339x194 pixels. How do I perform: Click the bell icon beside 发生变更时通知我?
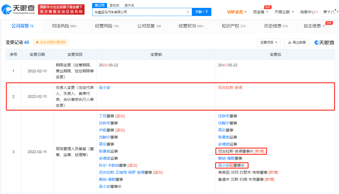coord(37,42)
